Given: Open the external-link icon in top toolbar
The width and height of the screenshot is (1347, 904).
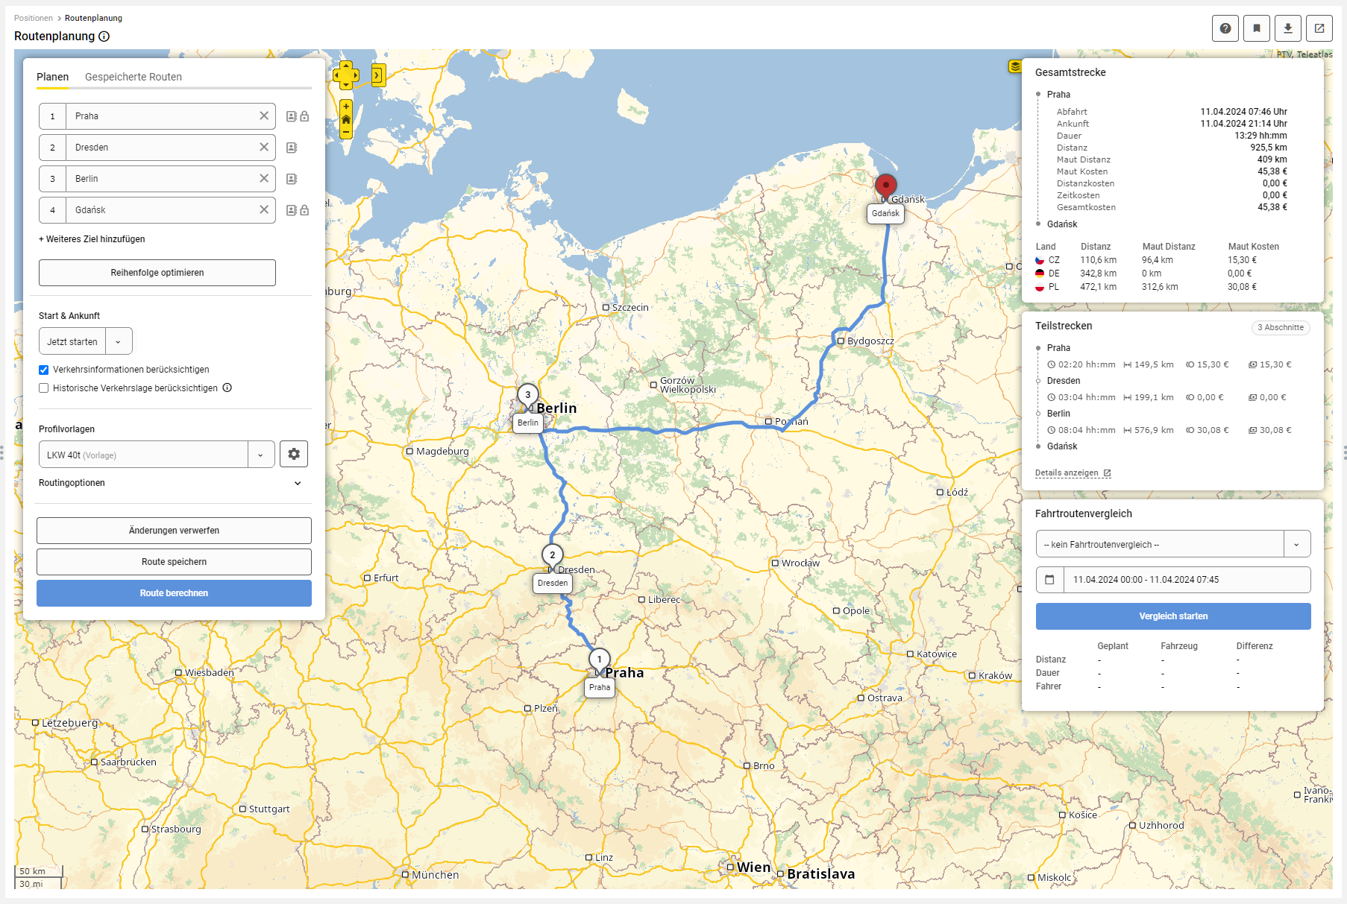Looking at the screenshot, I should pos(1319,28).
